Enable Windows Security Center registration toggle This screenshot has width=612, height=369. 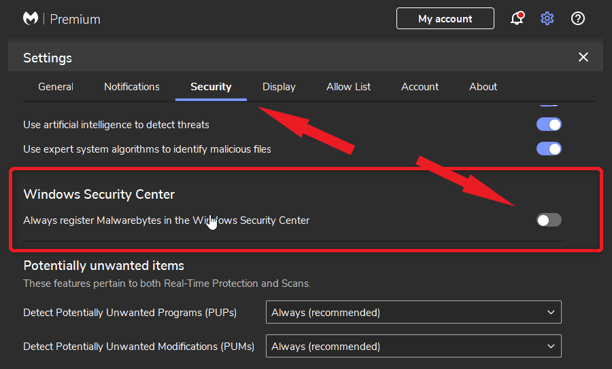(549, 220)
